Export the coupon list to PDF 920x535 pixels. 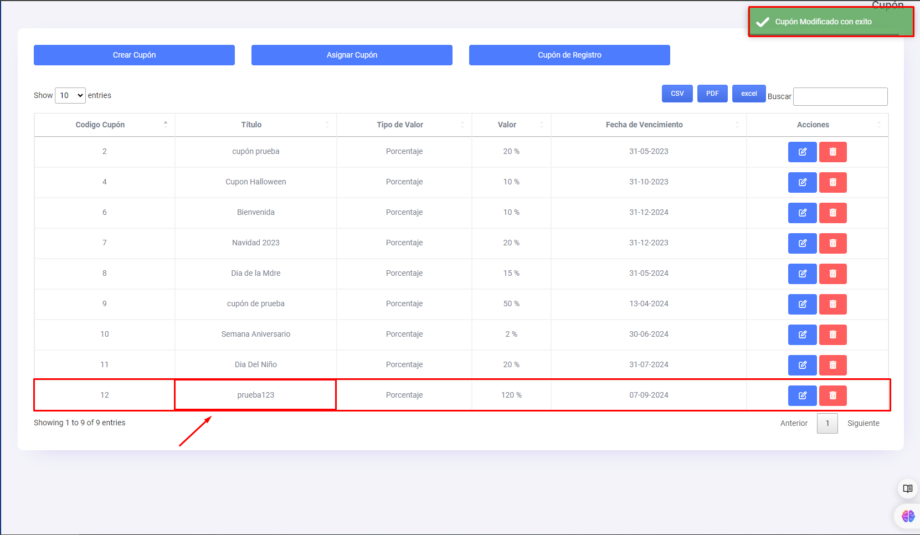point(712,94)
